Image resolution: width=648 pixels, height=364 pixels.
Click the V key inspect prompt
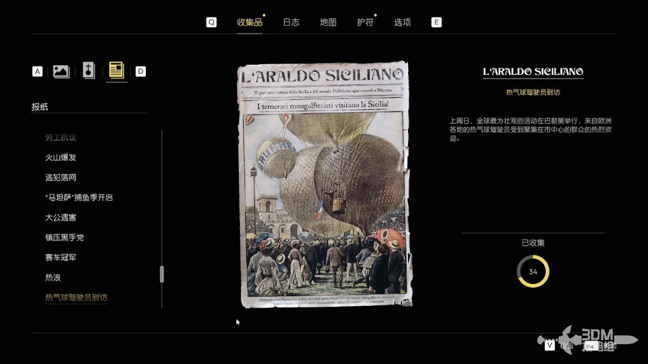click(x=550, y=345)
